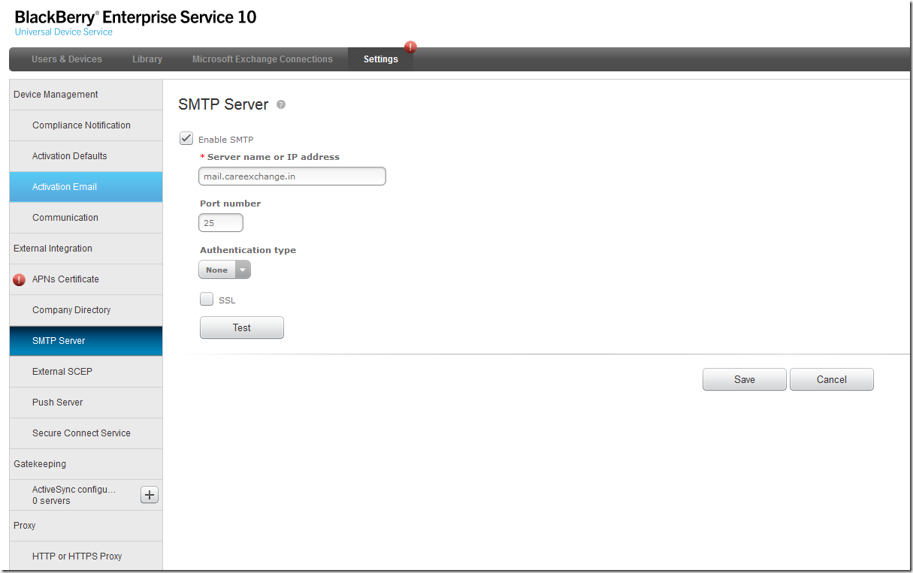This screenshot has height=573, width=913.
Task: Open Compliance Notification in sidebar
Action: (x=86, y=125)
